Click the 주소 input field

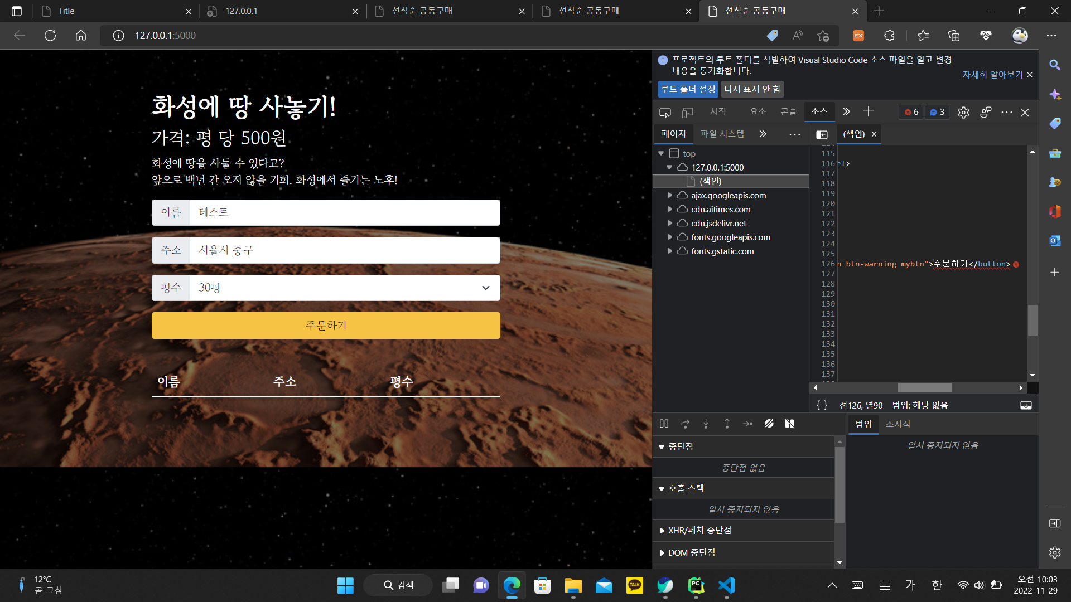click(345, 250)
